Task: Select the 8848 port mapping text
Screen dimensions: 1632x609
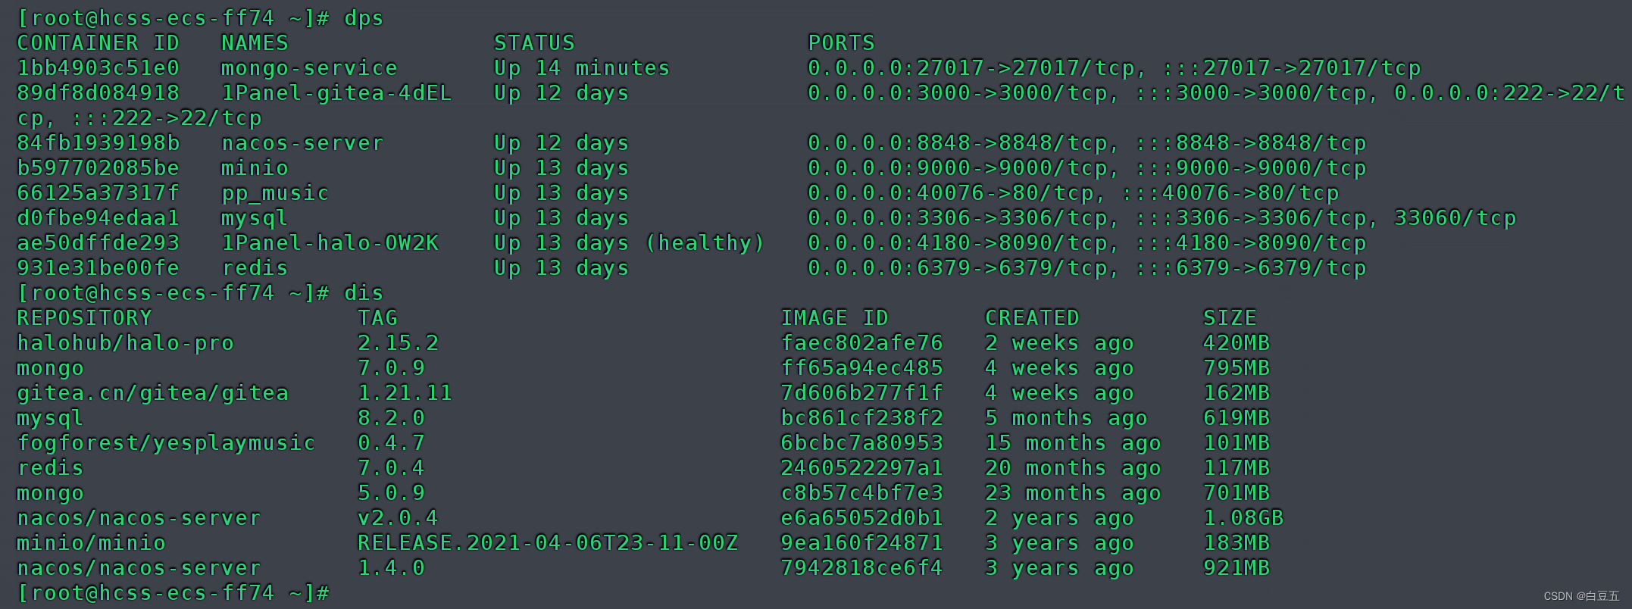Action: 1087,143
